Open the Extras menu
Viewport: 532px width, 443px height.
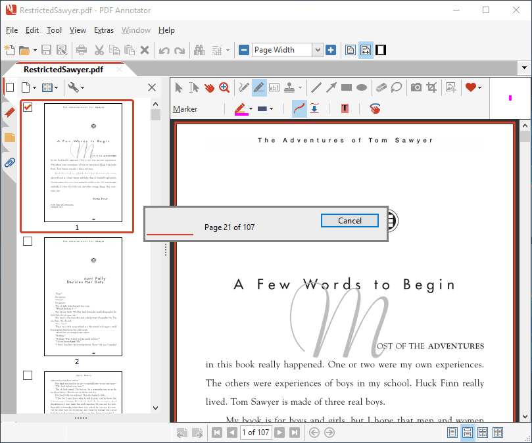click(104, 30)
